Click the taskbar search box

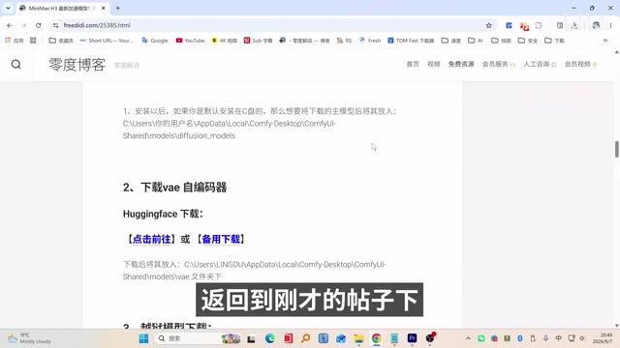[x=198, y=338]
